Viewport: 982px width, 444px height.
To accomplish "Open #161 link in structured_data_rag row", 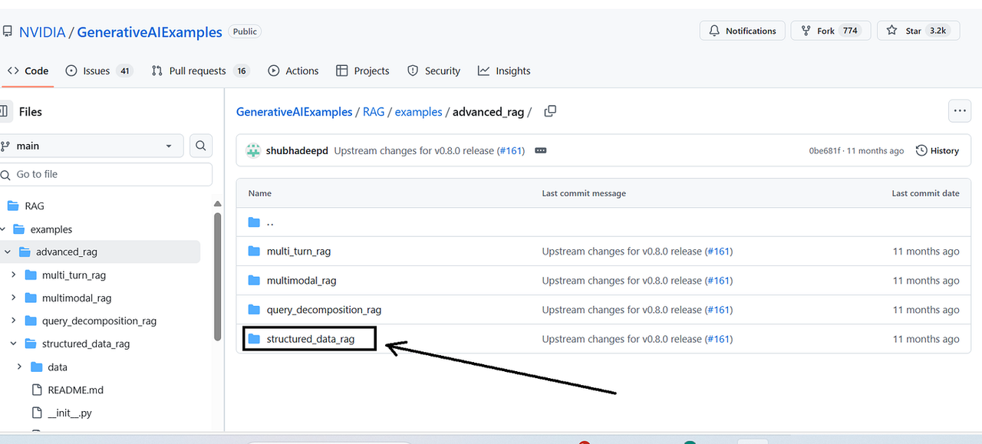I will tap(719, 339).
